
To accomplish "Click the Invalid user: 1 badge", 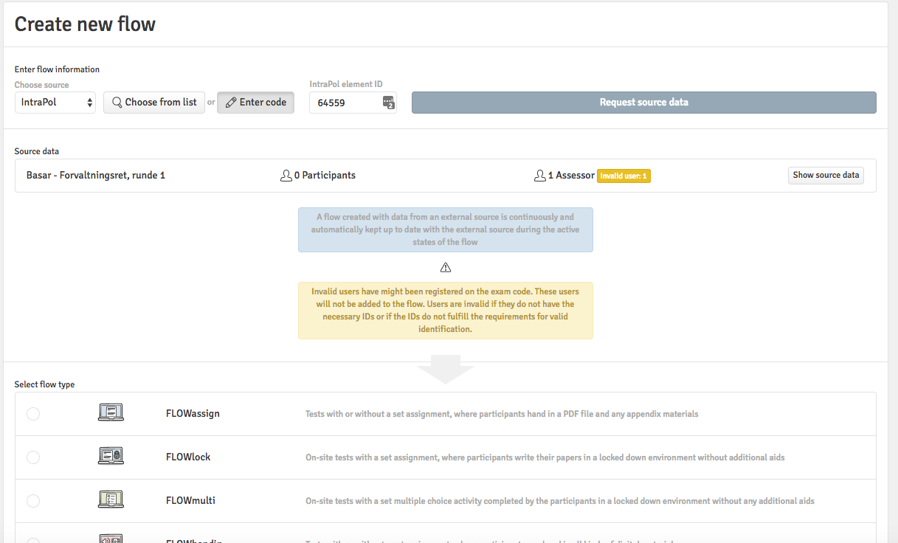I will [x=624, y=176].
